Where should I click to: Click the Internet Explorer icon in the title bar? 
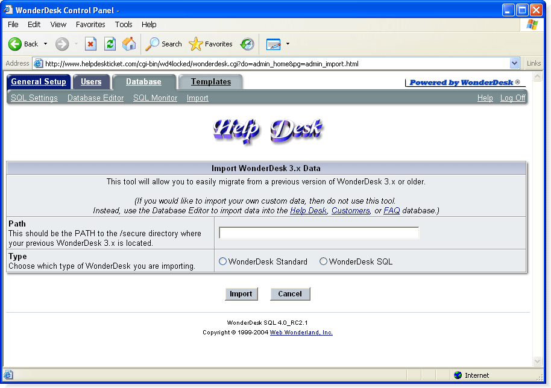tap(8, 10)
